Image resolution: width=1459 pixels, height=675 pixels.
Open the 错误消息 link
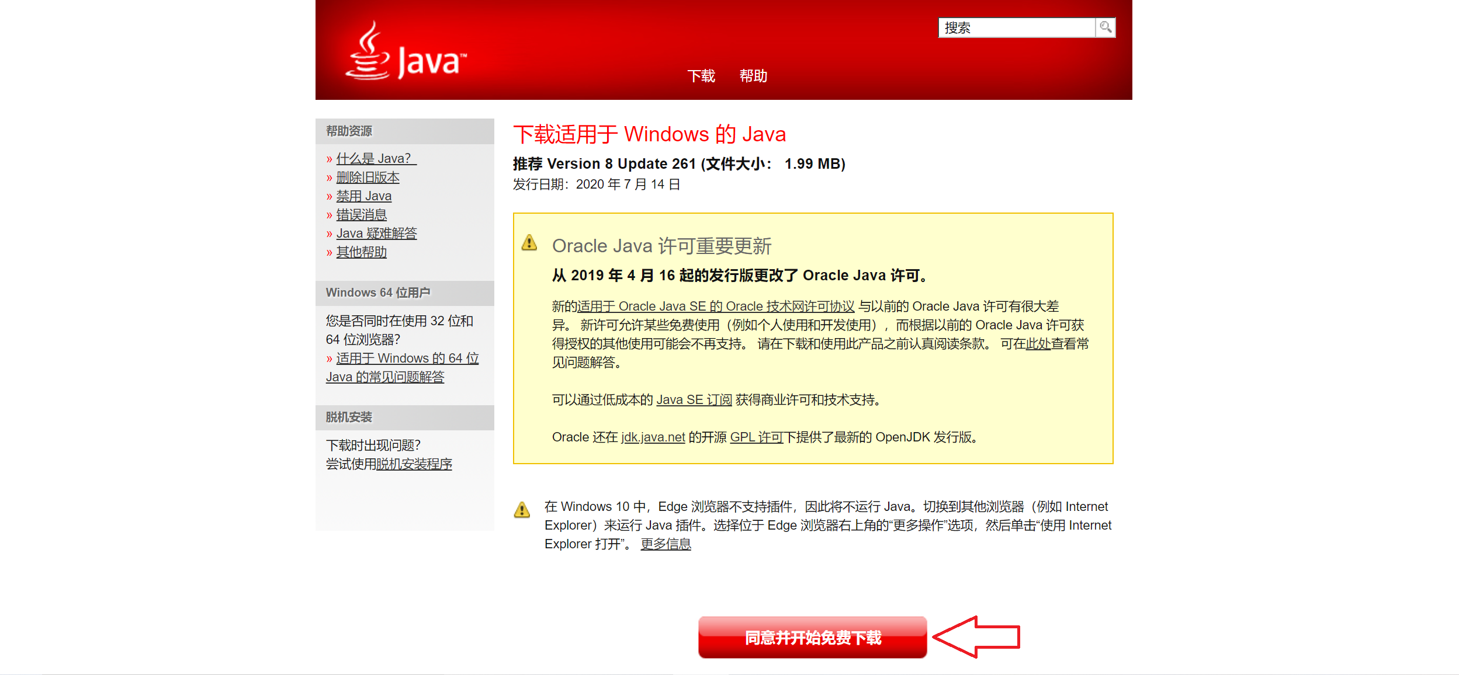(362, 214)
